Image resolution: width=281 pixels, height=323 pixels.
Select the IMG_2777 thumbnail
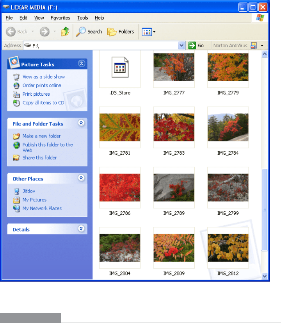tap(174, 67)
